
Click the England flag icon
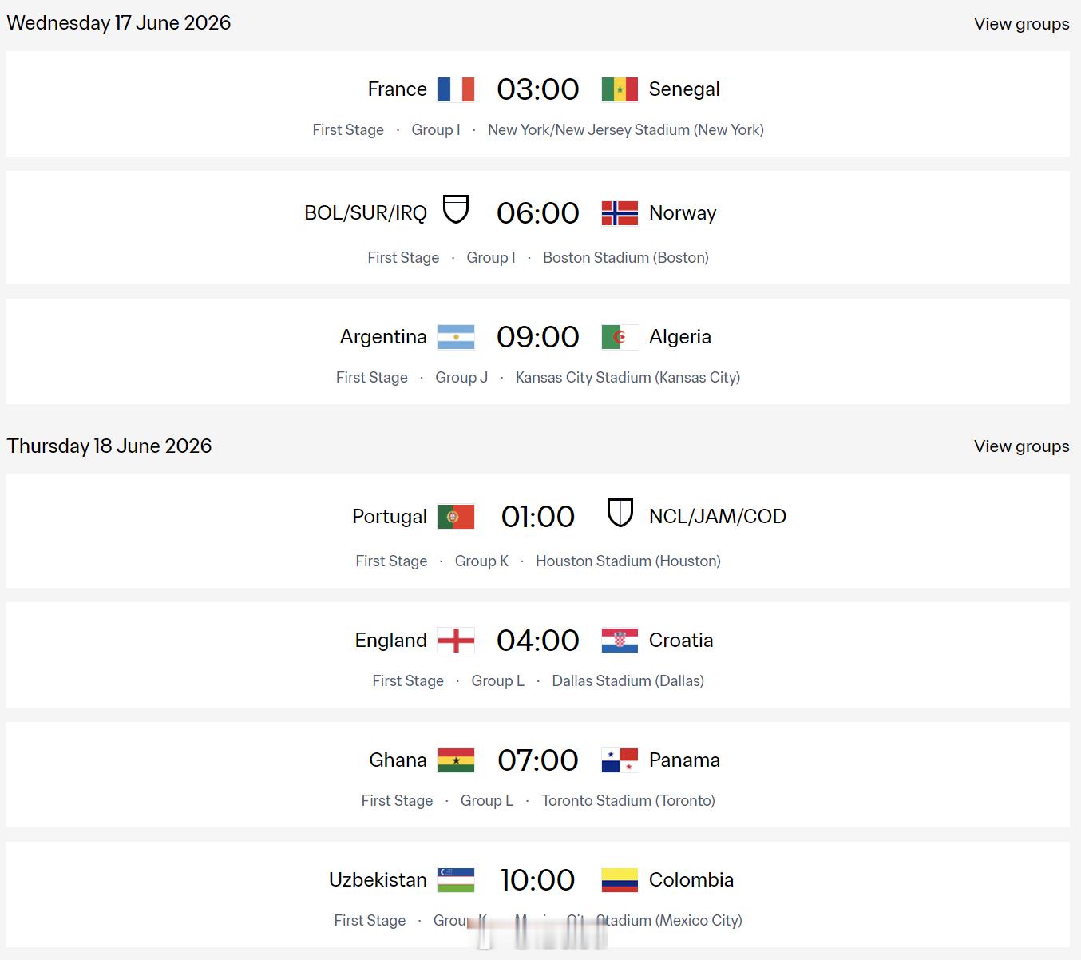coord(456,641)
